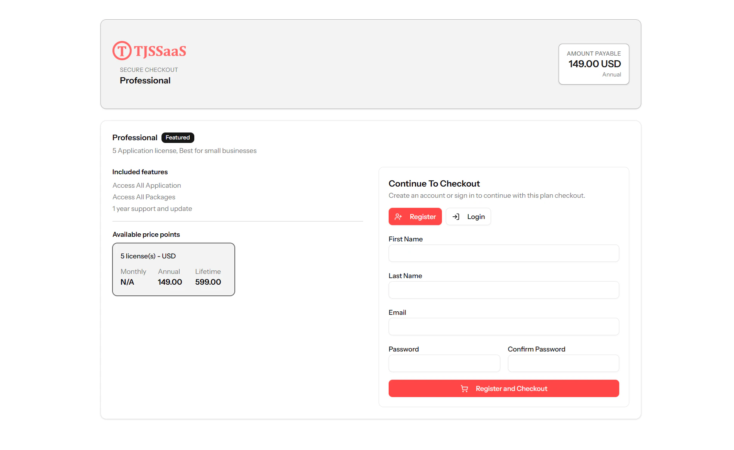Click inside the First Name field
Screen dimensions: 734x450
pyautogui.click(x=503, y=253)
